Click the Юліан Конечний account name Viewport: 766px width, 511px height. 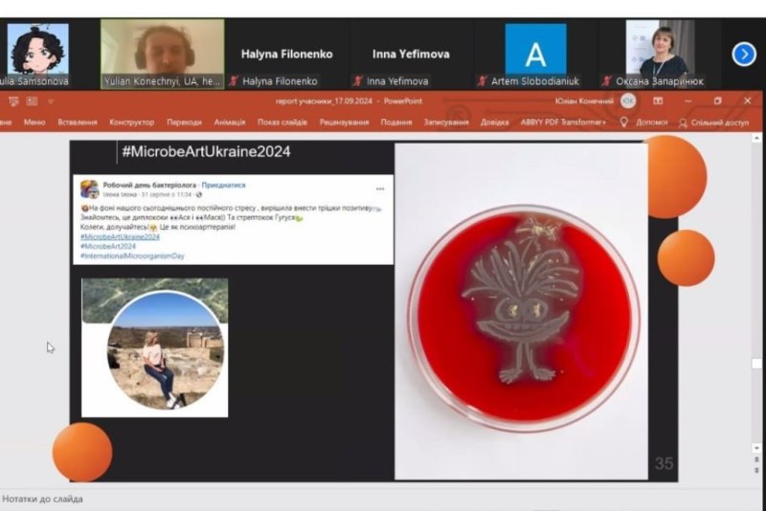(584, 101)
